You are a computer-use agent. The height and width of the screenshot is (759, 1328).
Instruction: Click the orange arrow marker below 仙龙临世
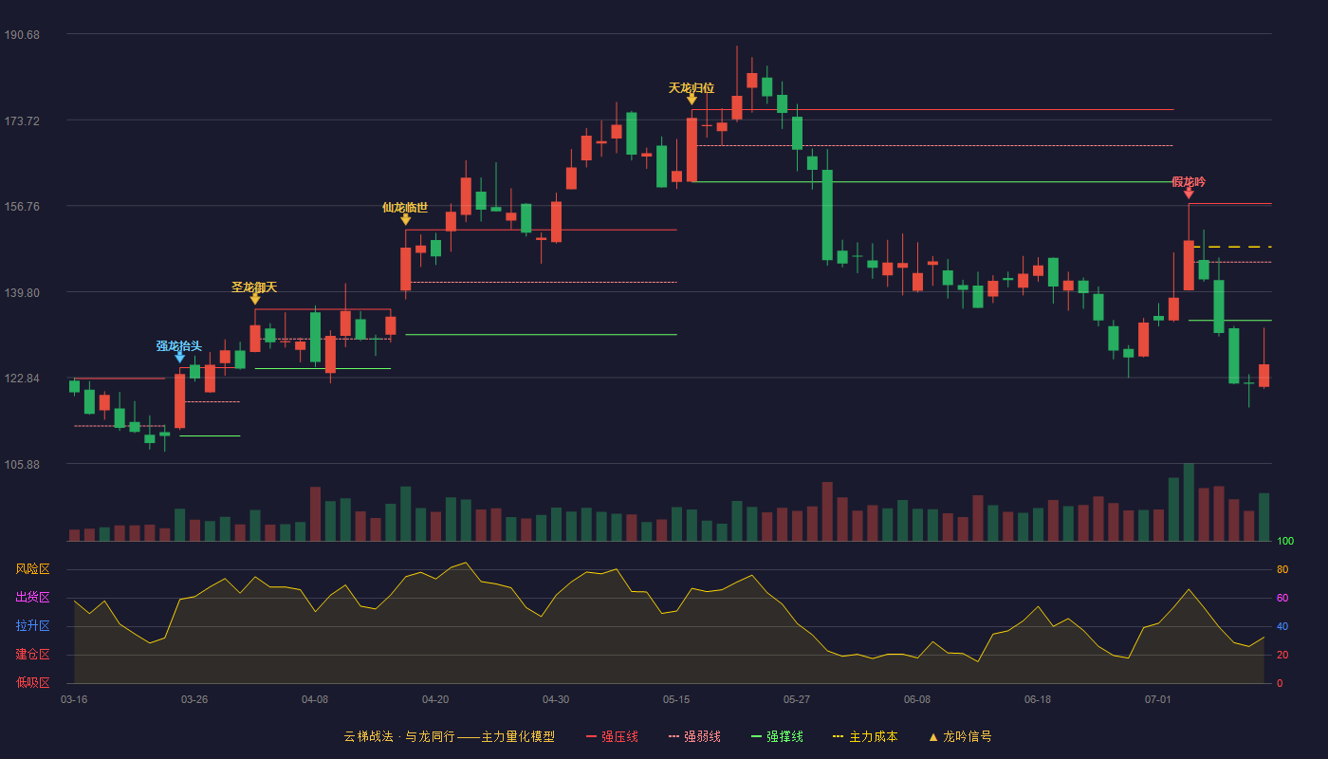click(406, 219)
